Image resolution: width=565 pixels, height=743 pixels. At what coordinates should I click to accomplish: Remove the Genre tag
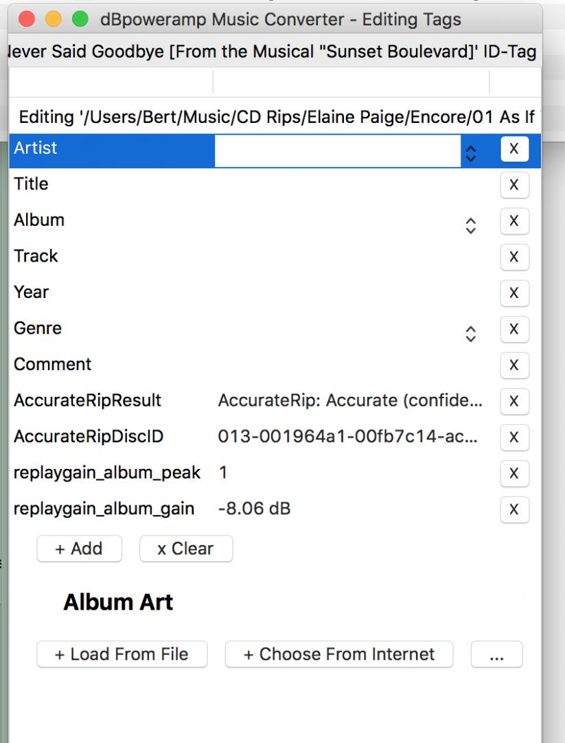pos(514,329)
